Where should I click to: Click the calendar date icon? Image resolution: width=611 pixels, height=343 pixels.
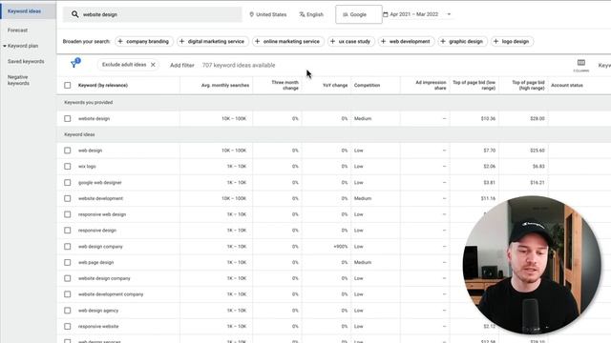point(386,14)
